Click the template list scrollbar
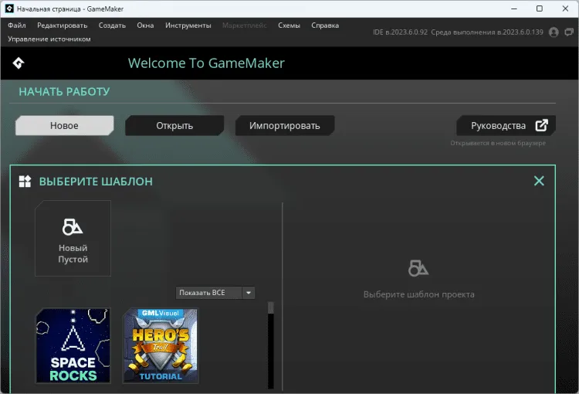This screenshot has width=579, height=394. tap(271, 345)
